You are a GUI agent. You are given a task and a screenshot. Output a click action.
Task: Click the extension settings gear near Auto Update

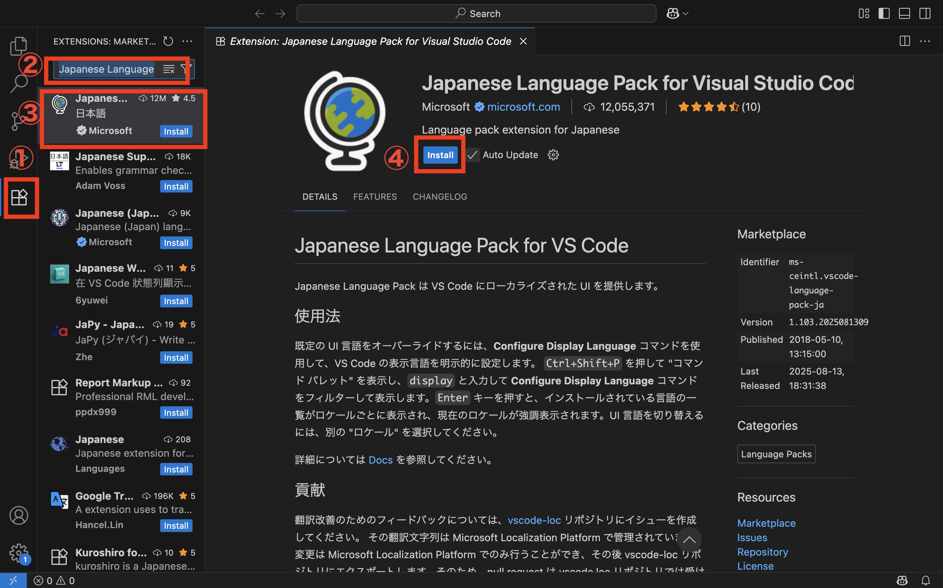(553, 155)
